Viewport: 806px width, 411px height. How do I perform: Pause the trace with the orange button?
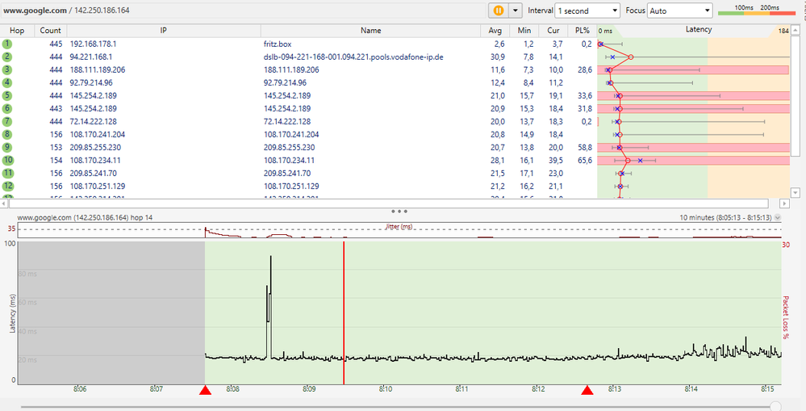pos(498,10)
